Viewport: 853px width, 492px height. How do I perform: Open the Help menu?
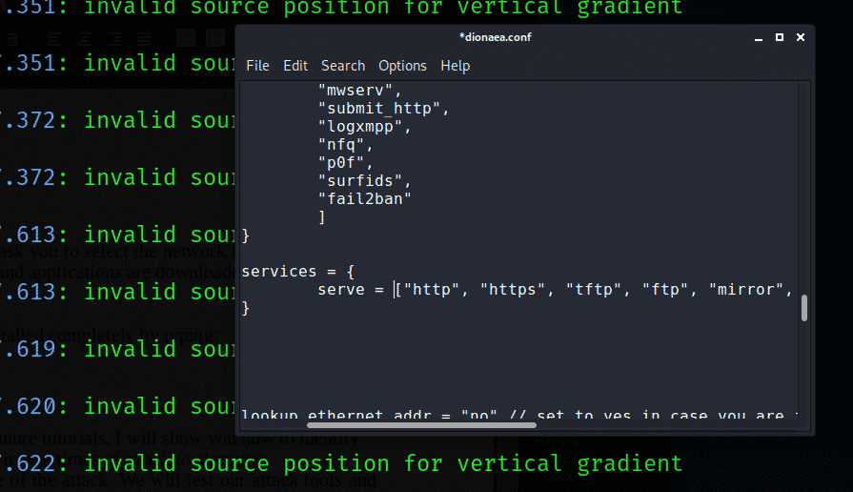click(x=456, y=66)
